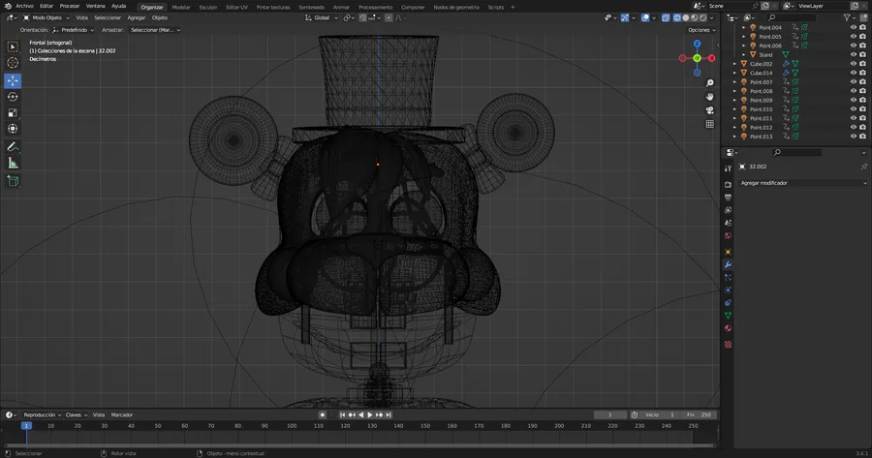Screen dimensions: 872x458
Task: Switch to the Nodos de geometría tab
Action: (x=456, y=7)
